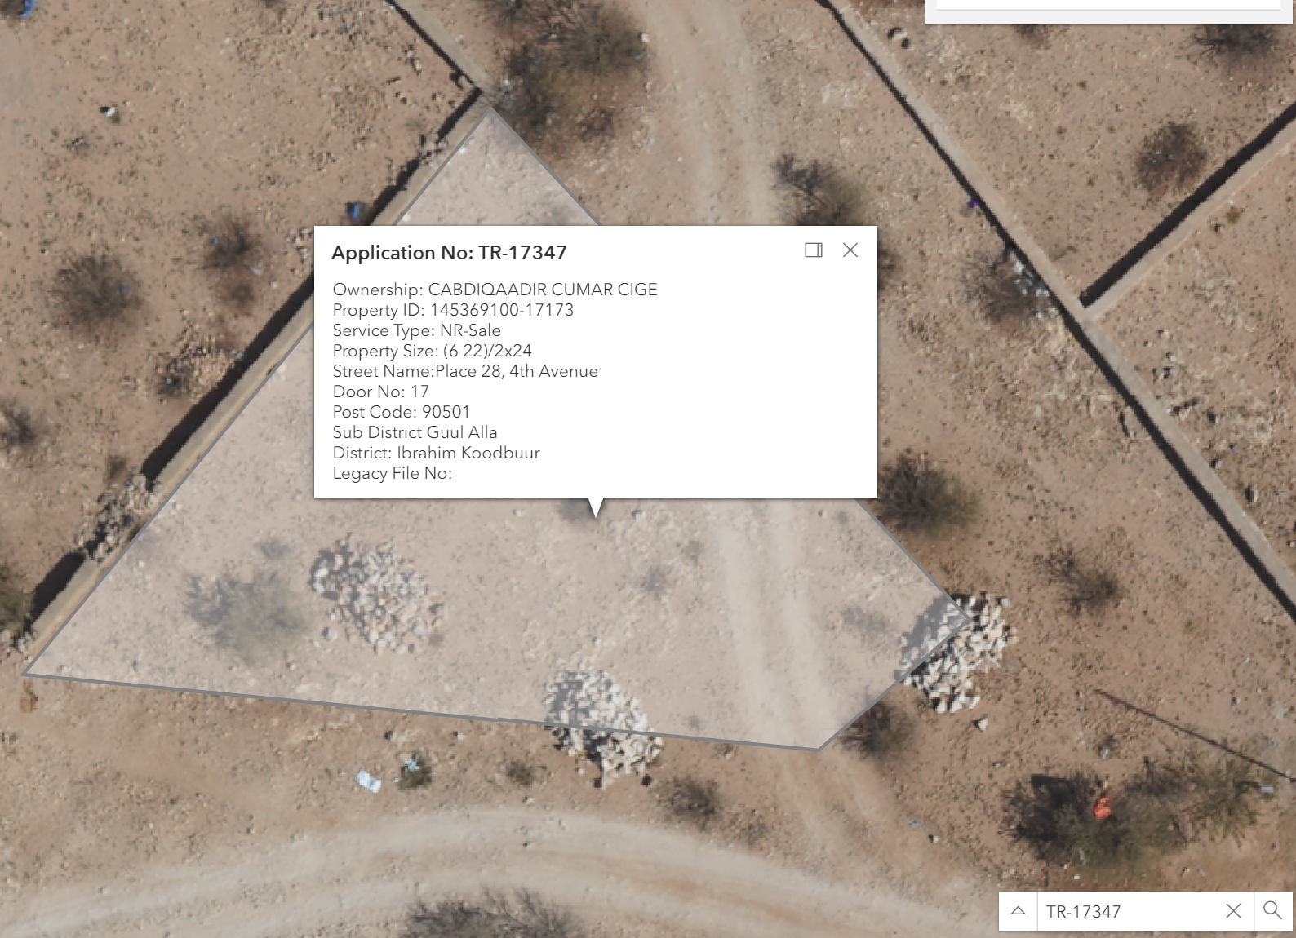Select the Service Type: NR-Sale line
1296x938 pixels.
click(x=416, y=330)
